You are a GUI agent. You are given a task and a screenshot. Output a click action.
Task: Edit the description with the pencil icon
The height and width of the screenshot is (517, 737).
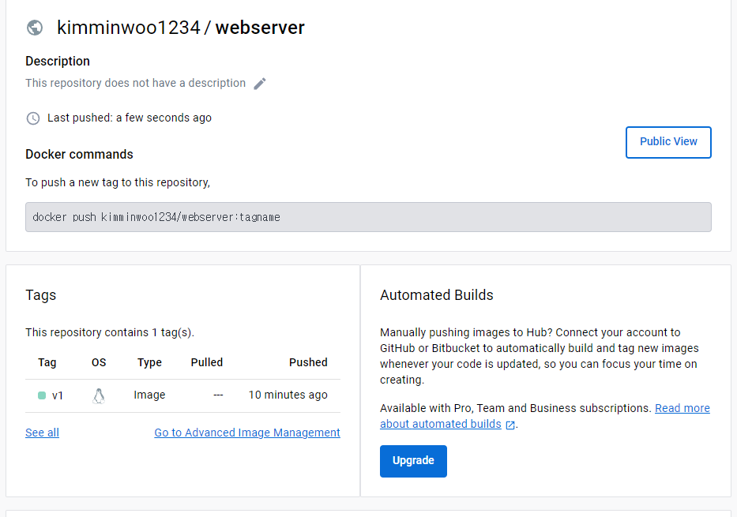(259, 84)
